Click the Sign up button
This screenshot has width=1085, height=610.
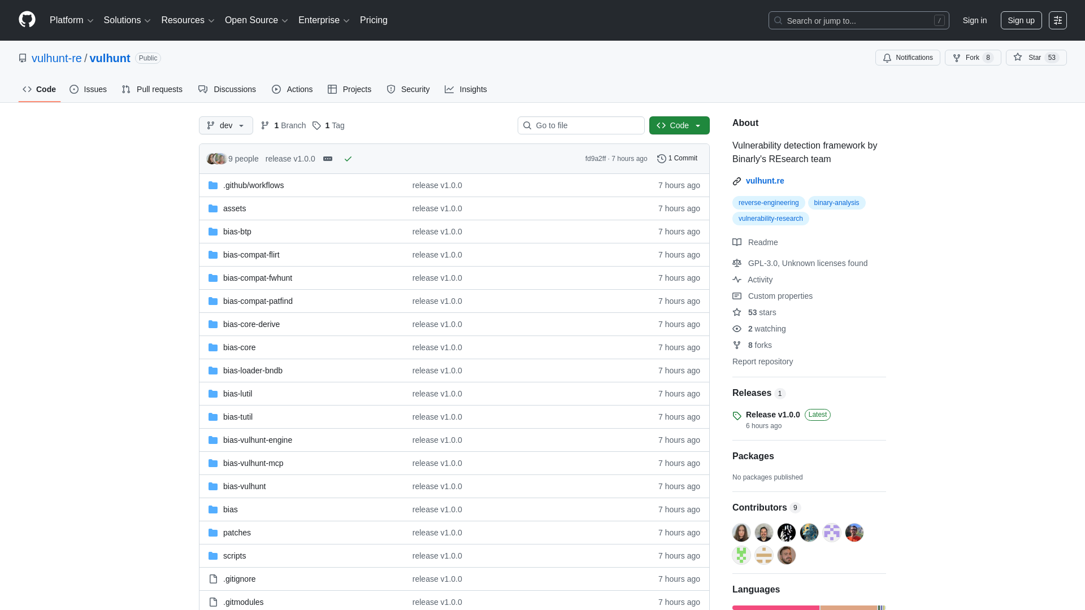[x=1021, y=20]
